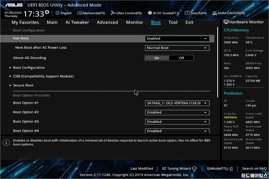Click the ASUS logo

14,5
